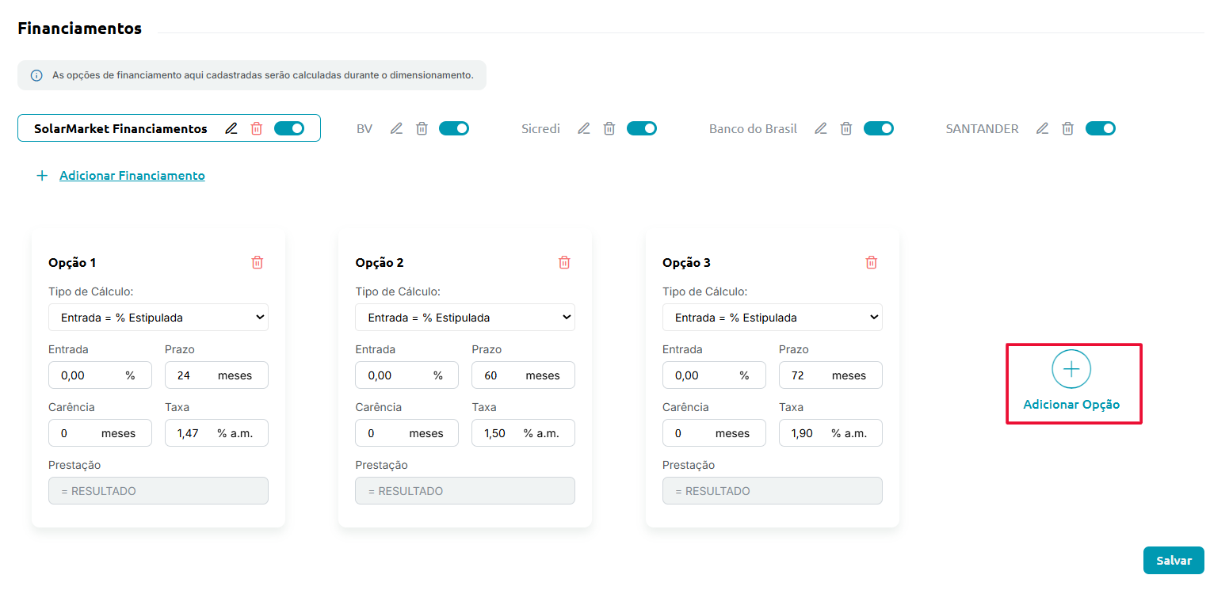The height and width of the screenshot is (594, 1229).
Task: Click the Salvar button
Action: (x=1174, y=560)
